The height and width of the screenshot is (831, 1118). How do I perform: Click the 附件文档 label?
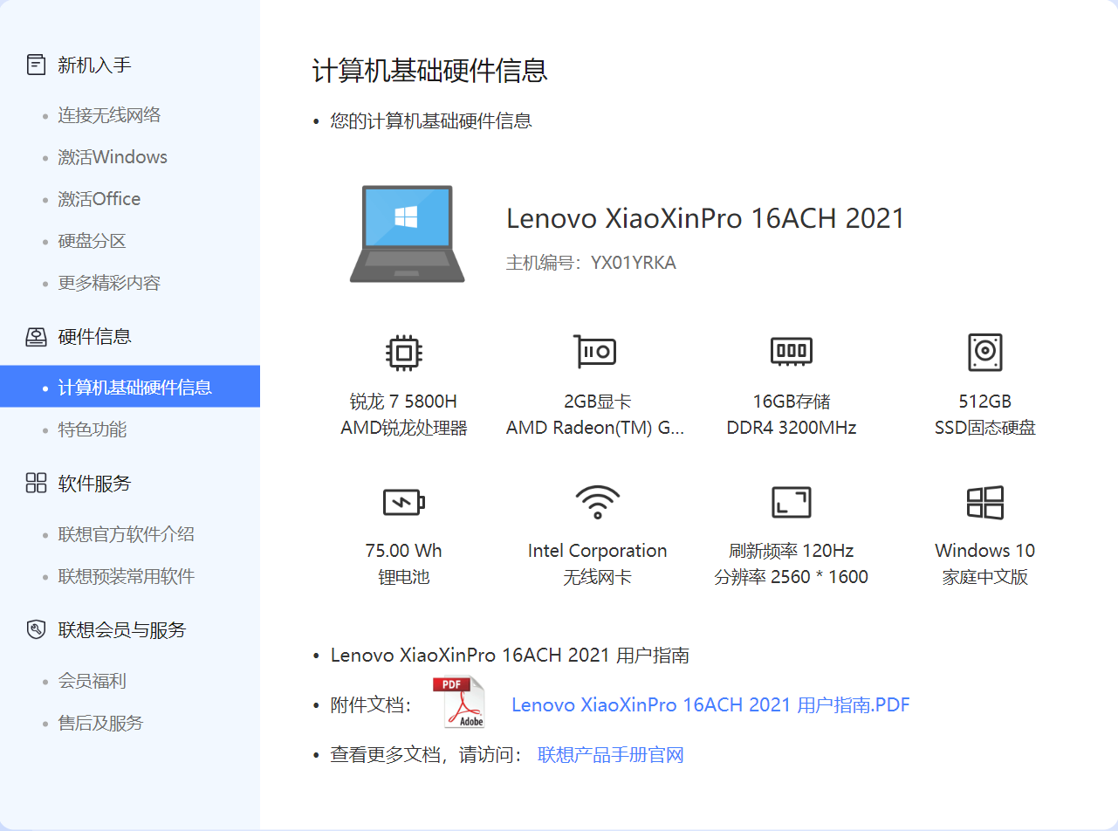pos(371,705)
